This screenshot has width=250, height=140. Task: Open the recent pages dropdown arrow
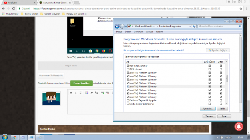click(x=126, y=26)
